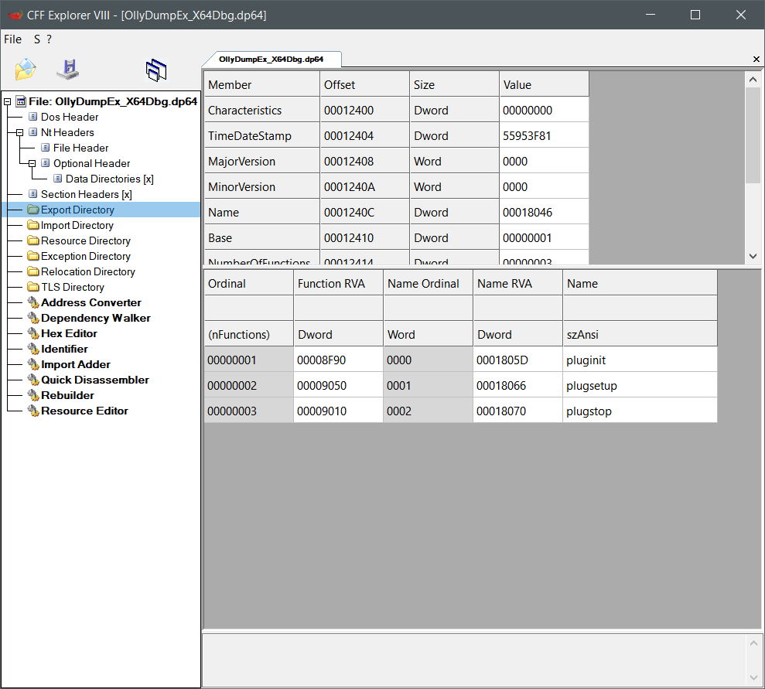Select the OllyDumpEx_X64Dbg.dp64 document tab

[x=272, y=60]
